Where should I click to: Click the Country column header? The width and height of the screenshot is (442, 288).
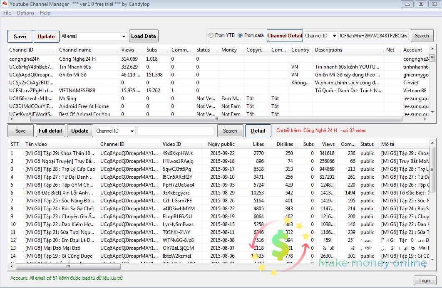[300, 50]
